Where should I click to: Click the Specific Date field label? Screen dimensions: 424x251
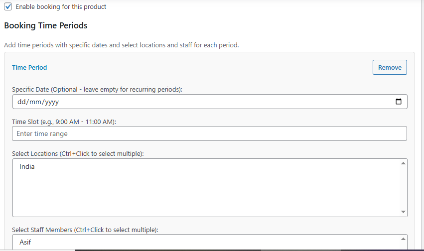pyautogui.click(x=97, y=90)
